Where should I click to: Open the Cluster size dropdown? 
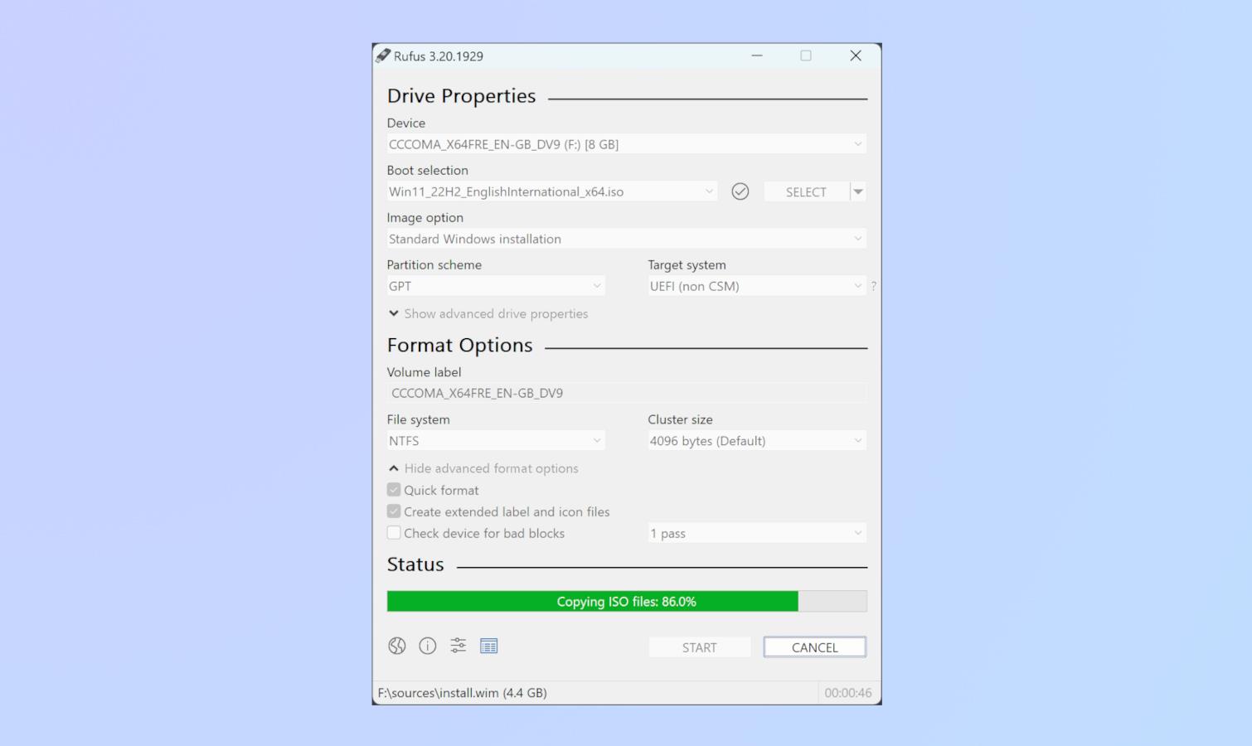[757, 441]
